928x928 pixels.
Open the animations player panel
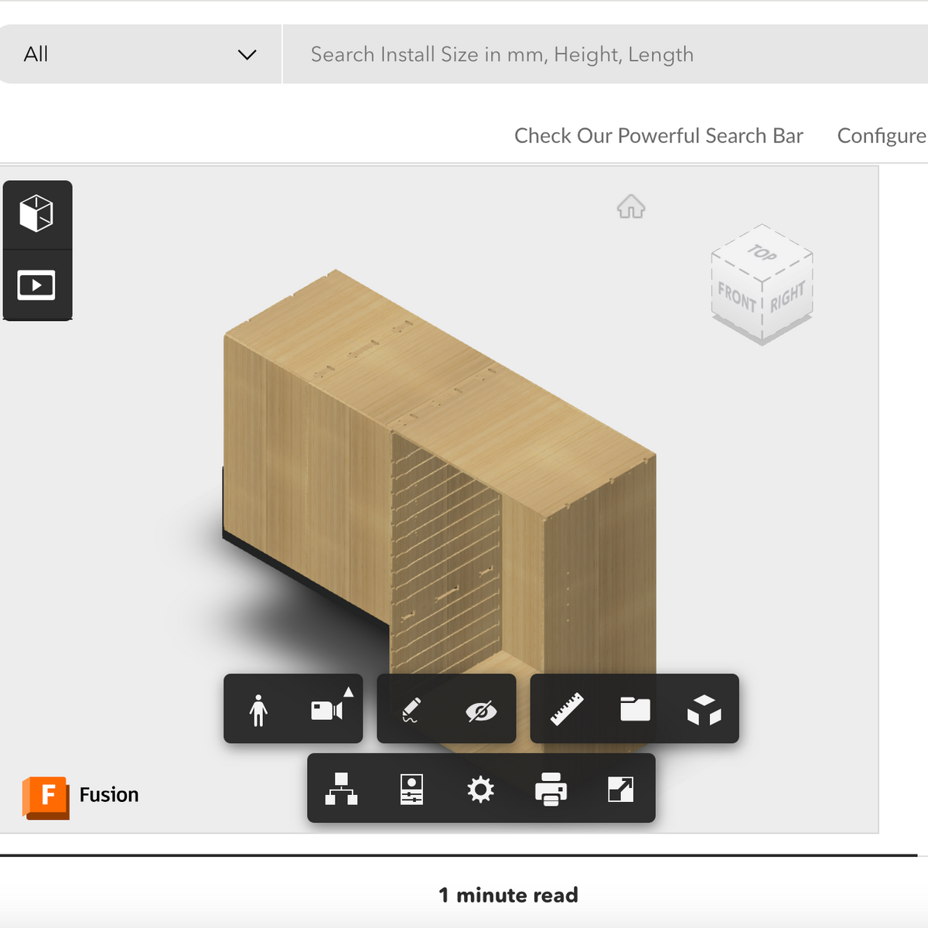37,285
